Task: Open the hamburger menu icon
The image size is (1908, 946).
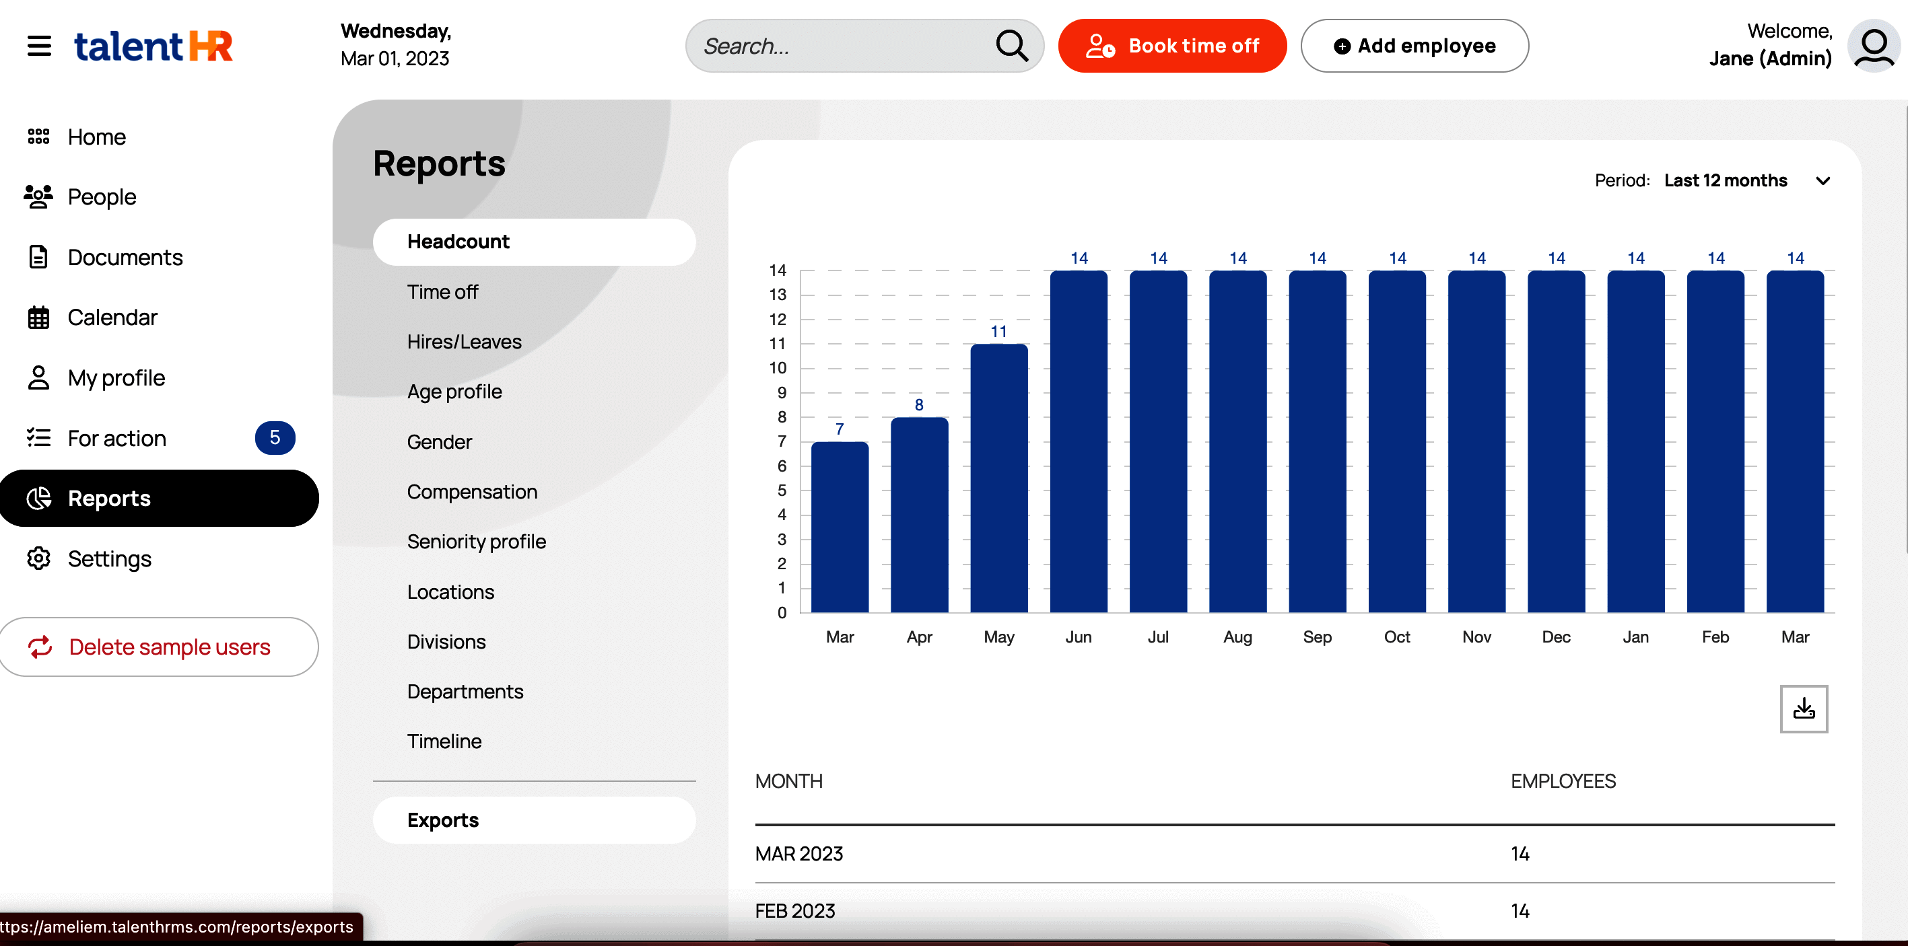Action: point(39,46)
